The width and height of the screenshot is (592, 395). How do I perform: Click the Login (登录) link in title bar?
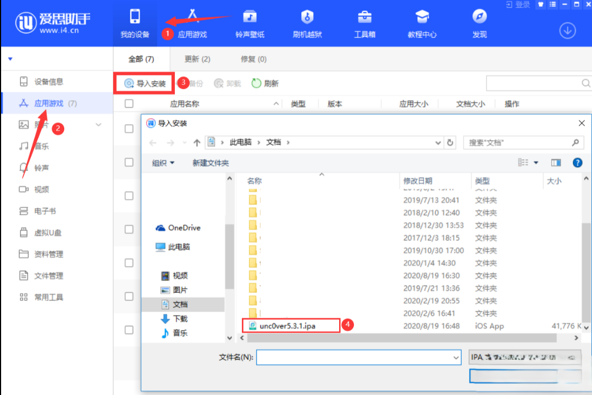pos(518,4)
